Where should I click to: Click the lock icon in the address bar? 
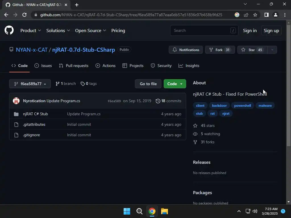coord(36,15)
